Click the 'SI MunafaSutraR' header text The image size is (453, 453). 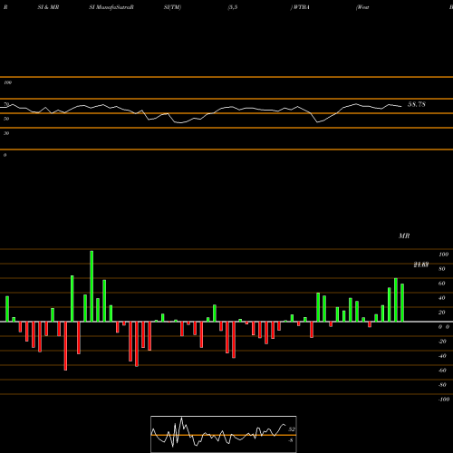pyautogui.click(x=111, y=7)
